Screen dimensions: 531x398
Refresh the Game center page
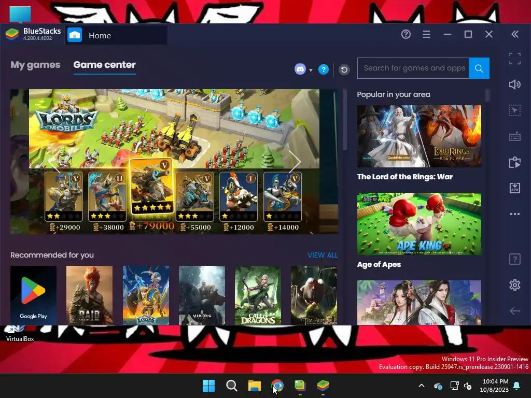pos(344,70)
